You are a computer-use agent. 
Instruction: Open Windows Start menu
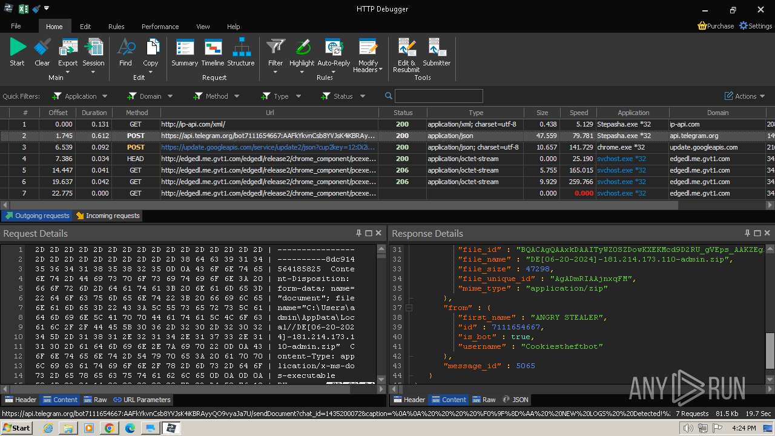[16, 428]
